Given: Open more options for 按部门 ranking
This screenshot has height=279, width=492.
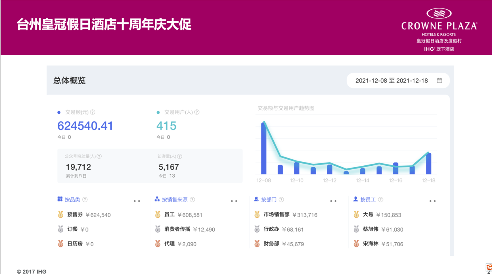Looking at the screenshot, I should pos(333,201).
